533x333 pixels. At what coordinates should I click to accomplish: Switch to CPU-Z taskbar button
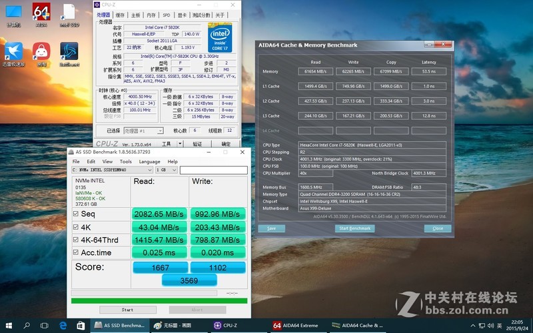click(239, 326)
